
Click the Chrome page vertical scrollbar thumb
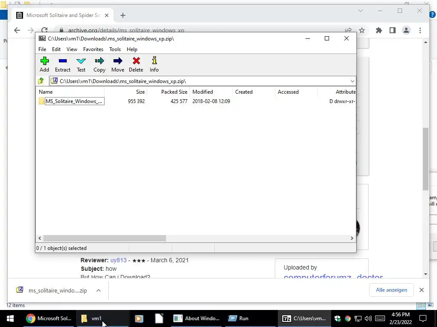coord(425,159)
